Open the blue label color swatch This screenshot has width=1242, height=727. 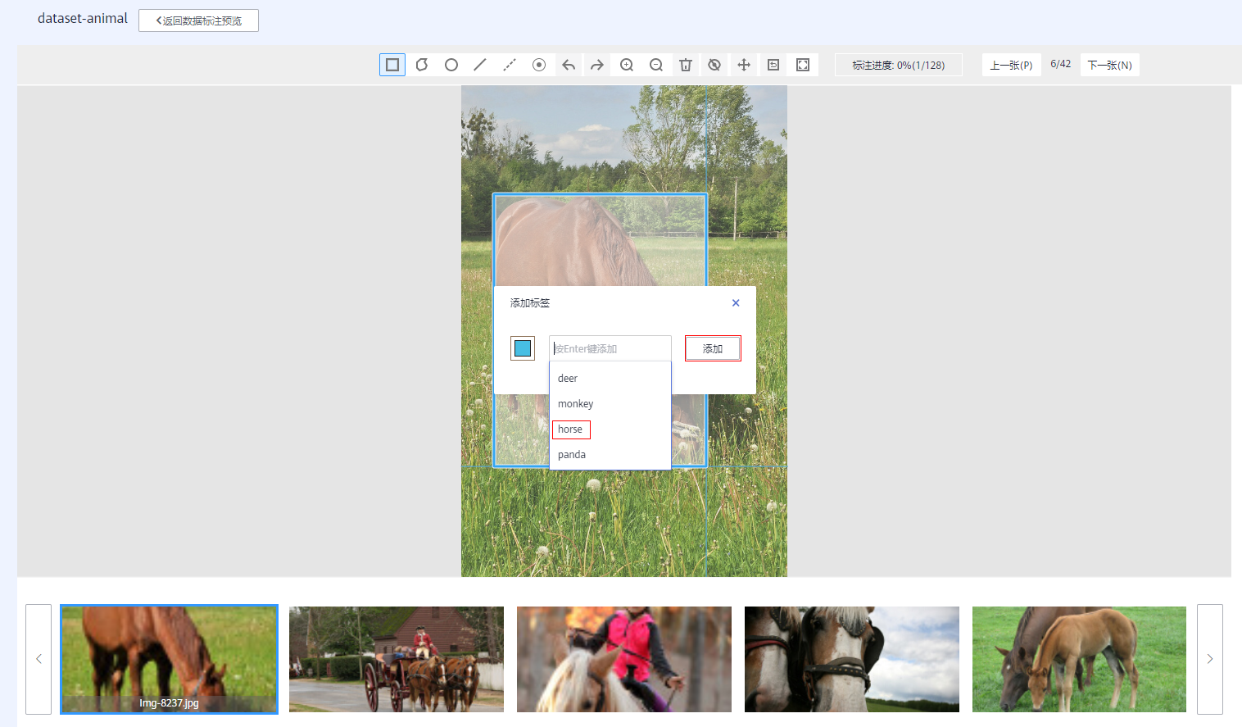[x=523, y=348]
